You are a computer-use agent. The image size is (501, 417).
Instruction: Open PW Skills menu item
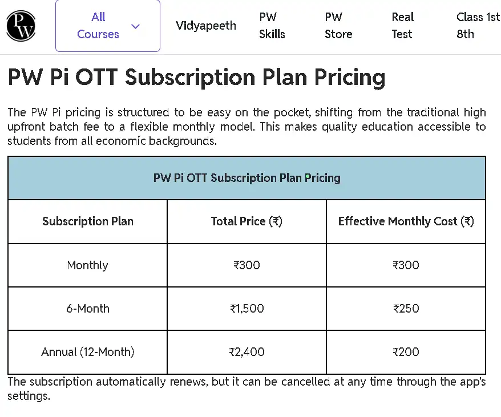pyautogui.click(x=272, y=26)
